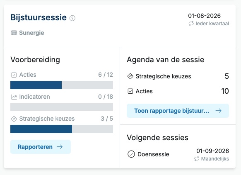Click the chart icon beside Indicatoren

click(14, 97)
